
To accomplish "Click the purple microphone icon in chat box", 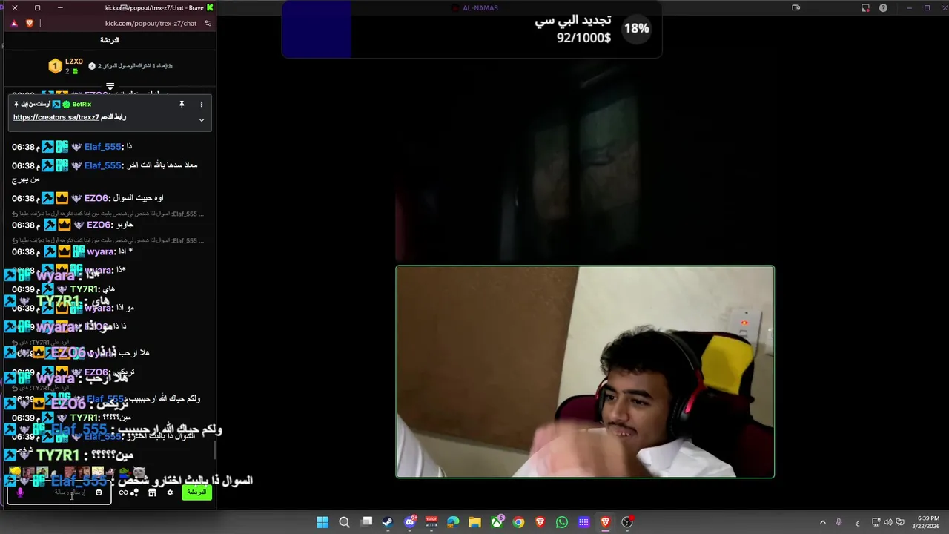I will point(20,492).
